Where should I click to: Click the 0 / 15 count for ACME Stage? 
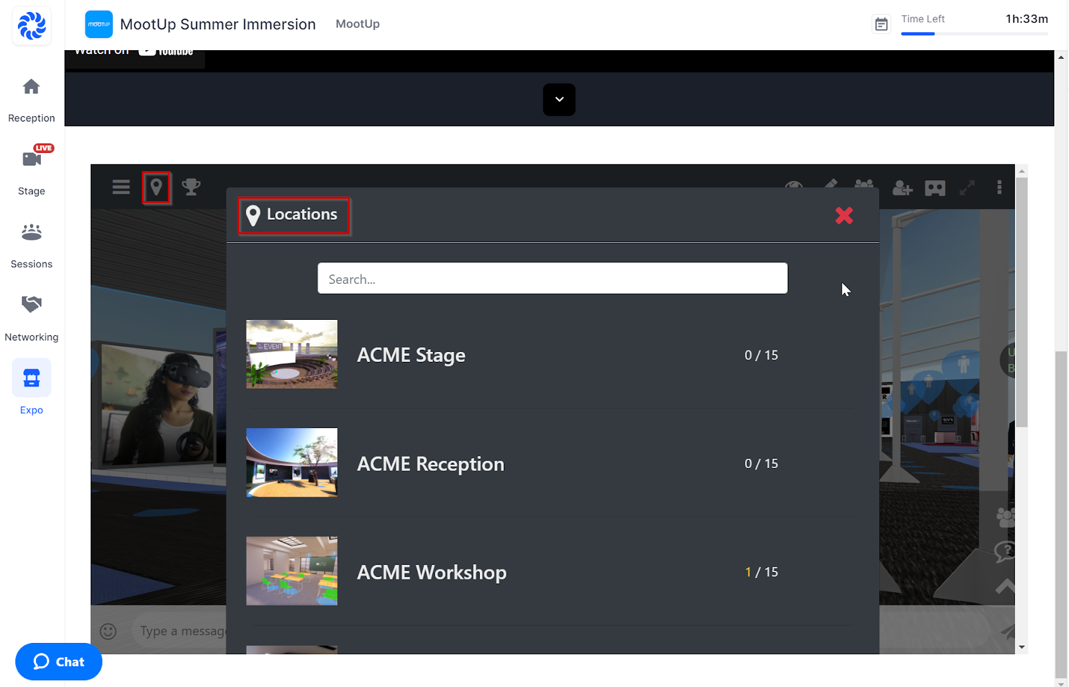pos(762,355)
